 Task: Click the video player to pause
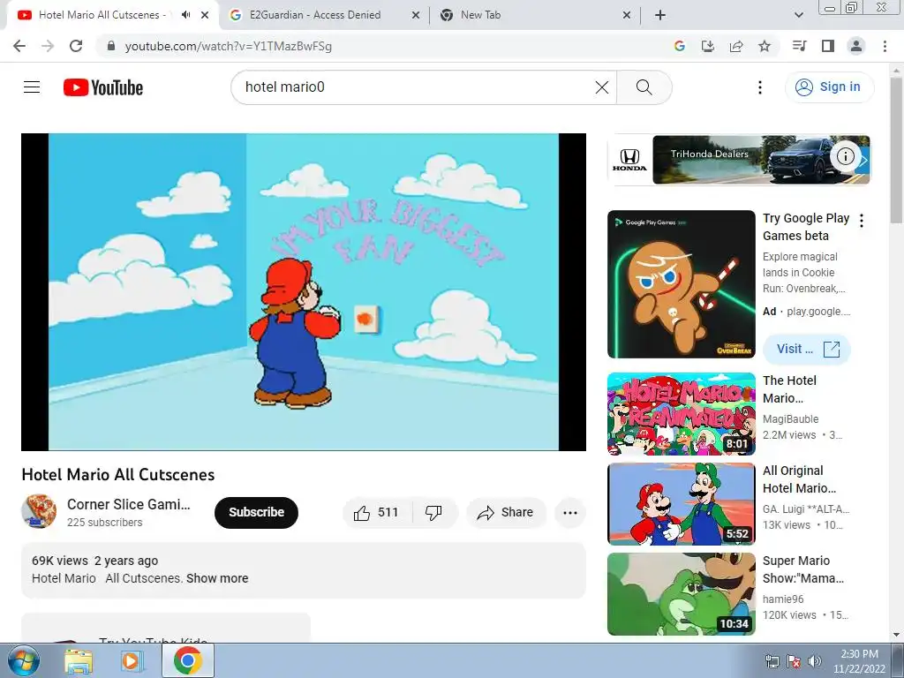[304, 291]
